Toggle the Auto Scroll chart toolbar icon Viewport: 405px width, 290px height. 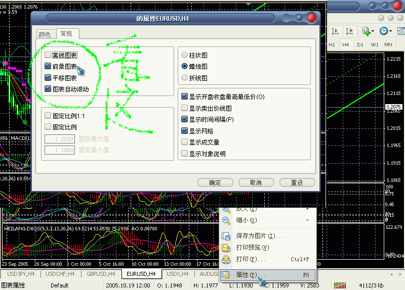pos(335,31)
